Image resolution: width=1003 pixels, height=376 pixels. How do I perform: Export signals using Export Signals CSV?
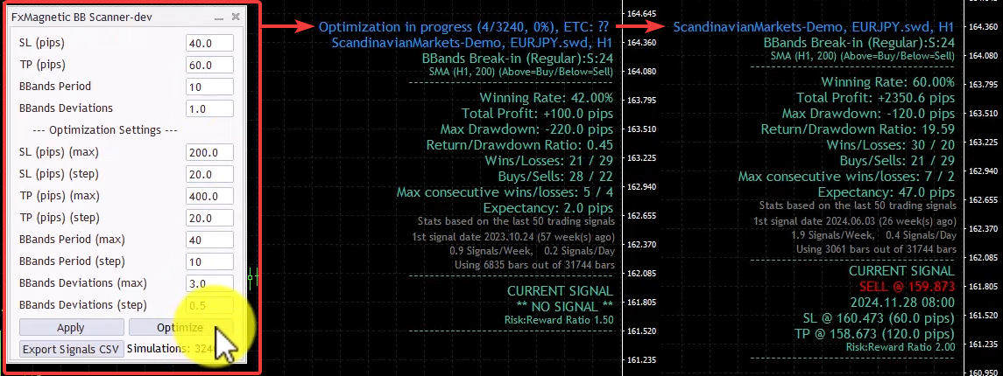point(70,349)
